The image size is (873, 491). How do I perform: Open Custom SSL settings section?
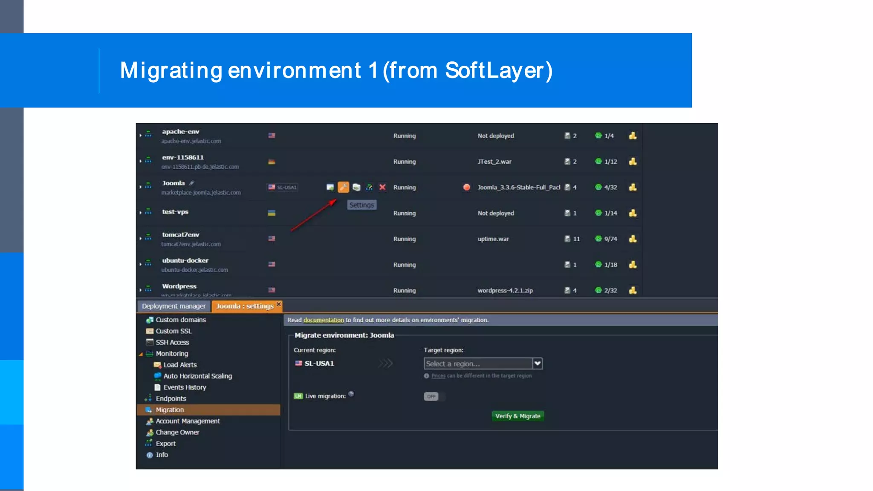click(x=173, y=331)
